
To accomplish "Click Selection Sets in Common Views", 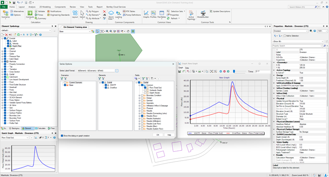I will click(176, 11).
